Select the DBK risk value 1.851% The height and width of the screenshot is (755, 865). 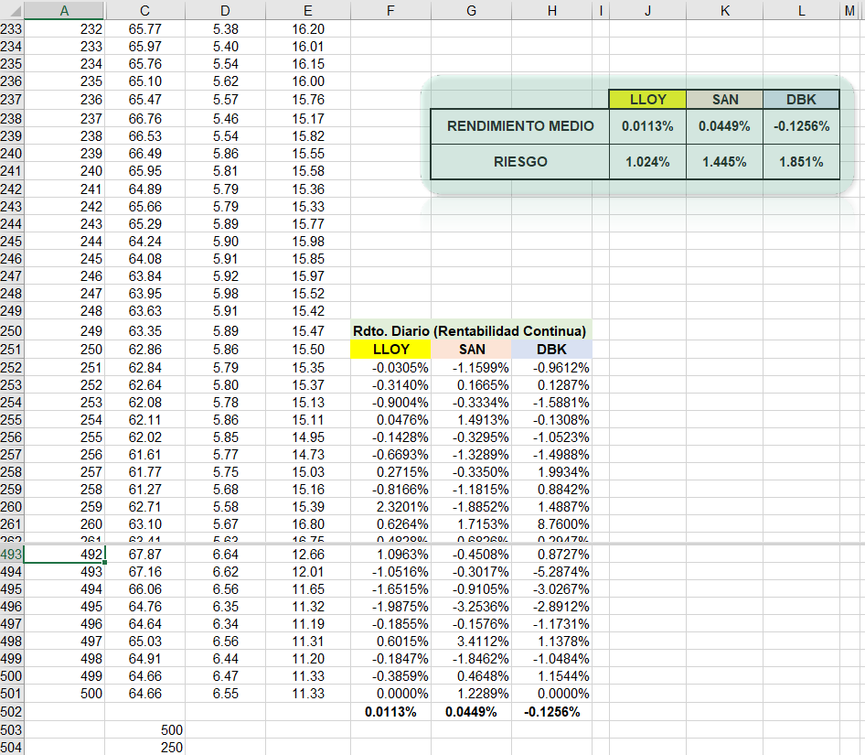[801, 162]
